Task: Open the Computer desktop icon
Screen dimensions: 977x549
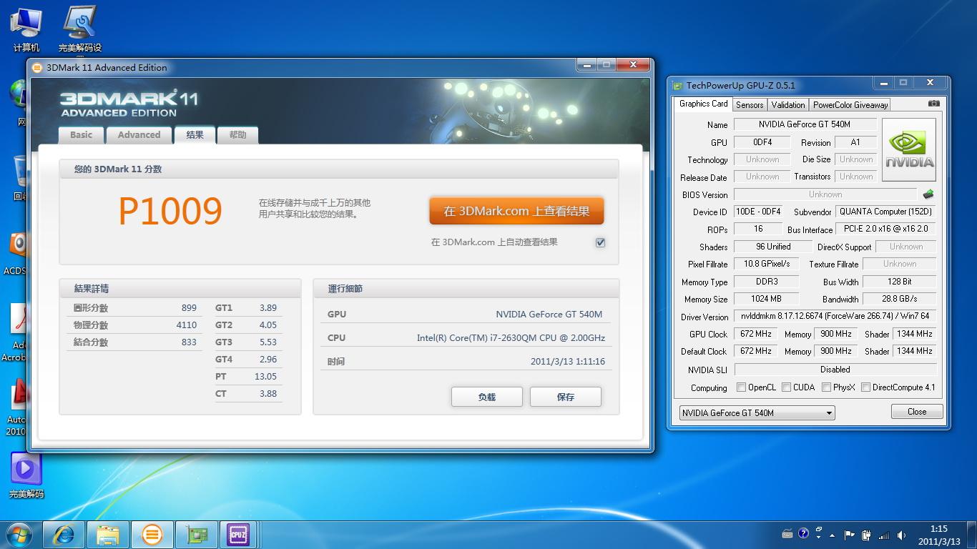Action: click(x=26, y=29)
